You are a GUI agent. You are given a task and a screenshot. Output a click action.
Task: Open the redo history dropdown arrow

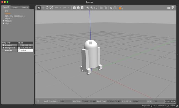tap(69, 8)
